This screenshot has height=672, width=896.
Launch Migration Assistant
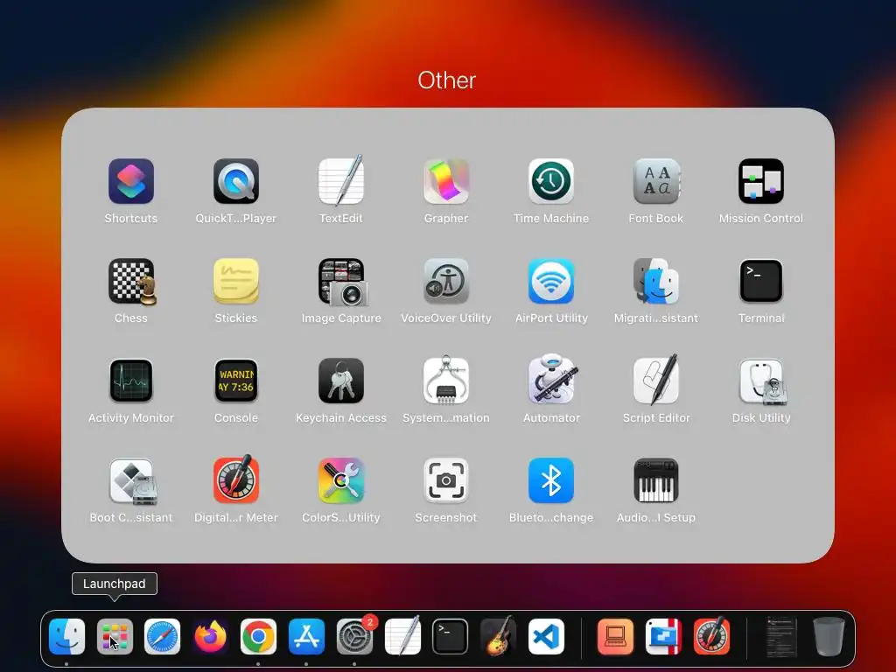click(x=656, y=281)
